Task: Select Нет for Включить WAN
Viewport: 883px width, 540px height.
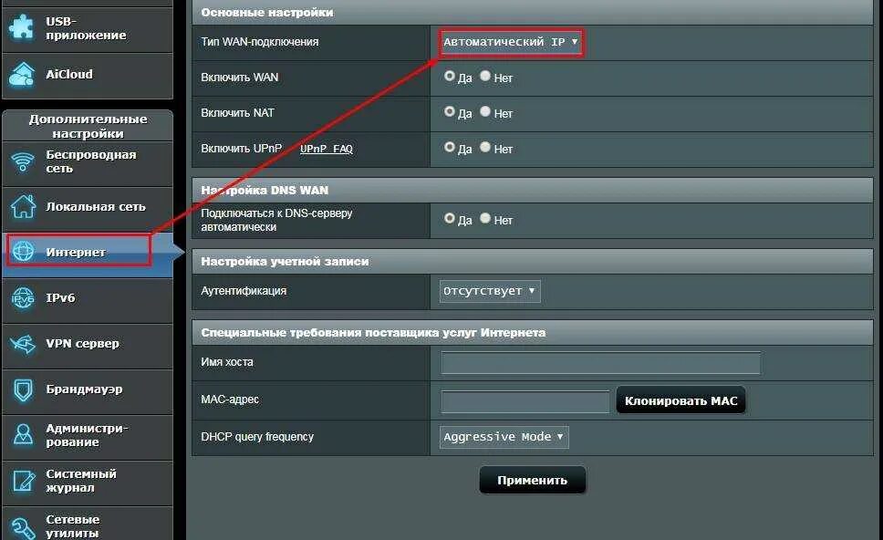Action: pyautogui.click(x=485, y=76)
